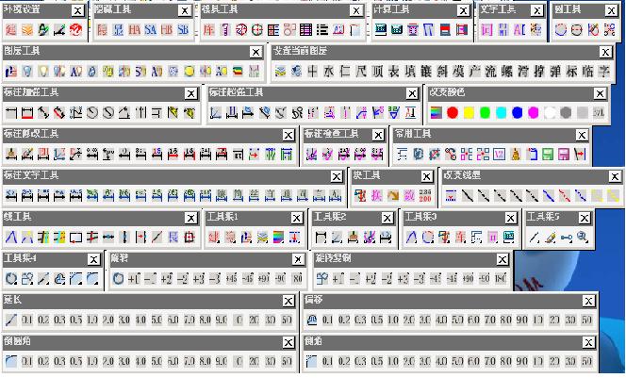Select the SB show tool button
The image size is (626, 378).
click(x=183, y=30)
